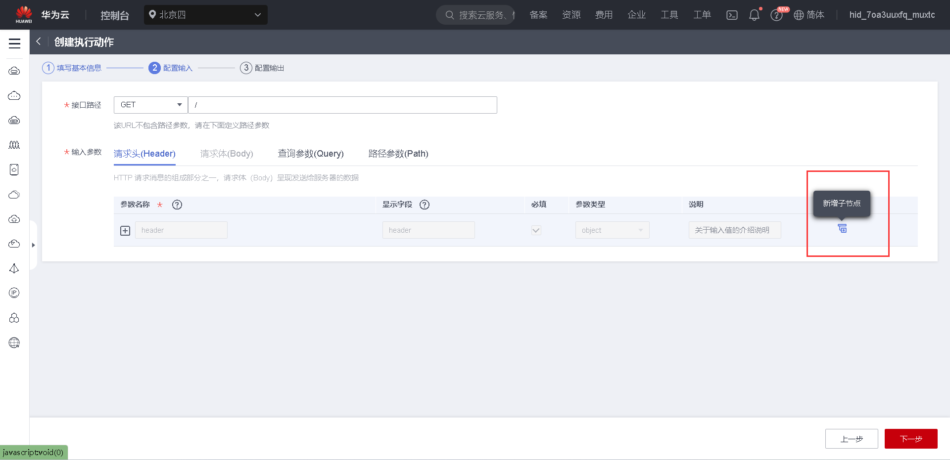Image resolution: width=950 pixels, height=460 pixels.
Task: Click the interface path URL field
Action: point(342,105)
